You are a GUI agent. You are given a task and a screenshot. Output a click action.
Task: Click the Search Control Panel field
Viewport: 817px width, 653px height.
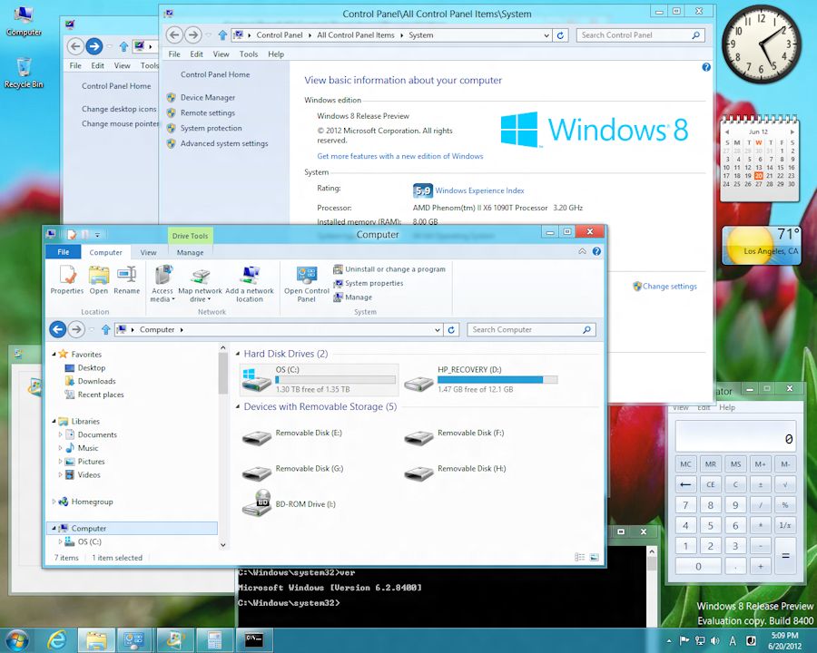coord(640,34)
